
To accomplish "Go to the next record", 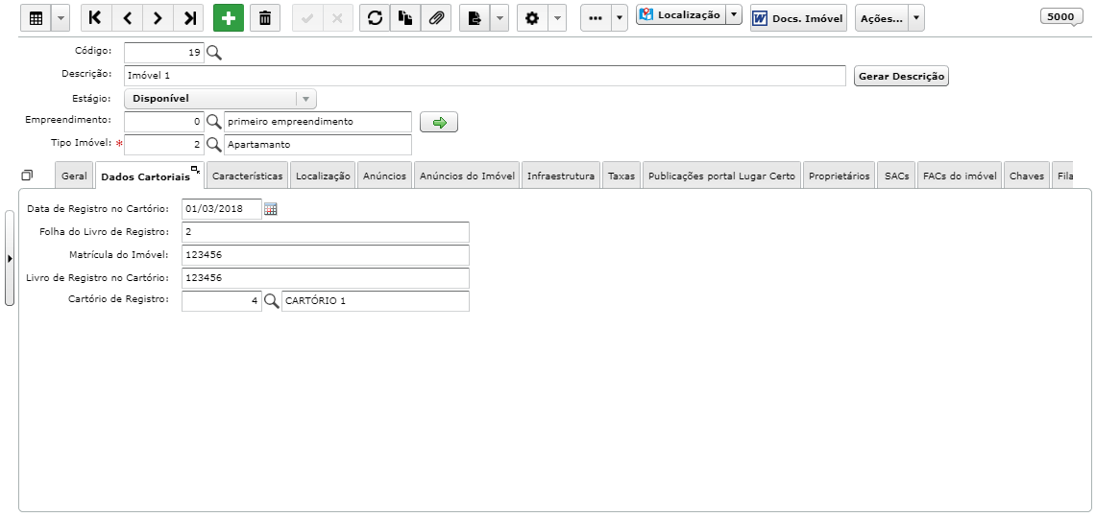I will [158, 18].
